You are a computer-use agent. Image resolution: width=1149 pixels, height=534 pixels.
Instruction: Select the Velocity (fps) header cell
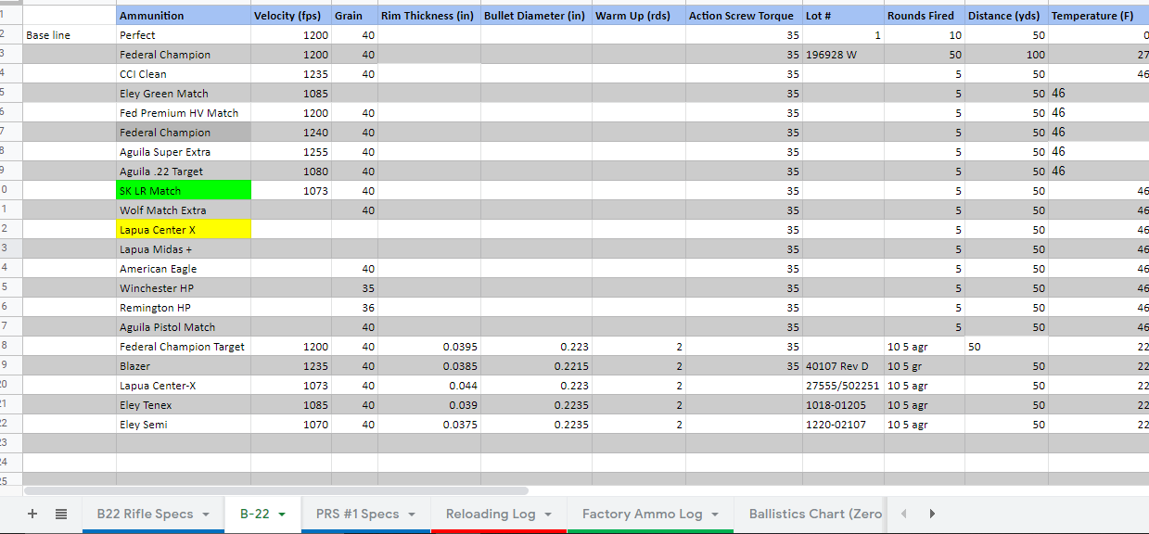291,16
